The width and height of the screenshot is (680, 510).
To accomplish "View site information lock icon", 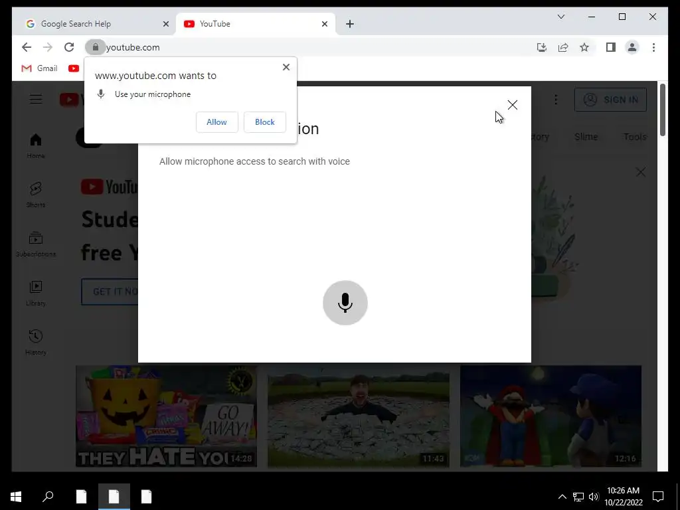I will (x=96, y=47).
